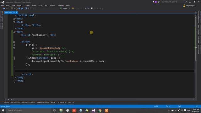The image size is (201, 113).
Task: Open the Package Manager Console tab
Action: click(x=46, y=102)
